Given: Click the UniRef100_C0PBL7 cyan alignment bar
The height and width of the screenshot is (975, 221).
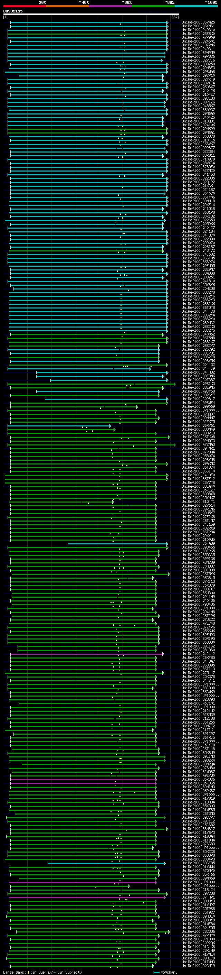Looking at the screenshot, I should [x=107, y=399].
